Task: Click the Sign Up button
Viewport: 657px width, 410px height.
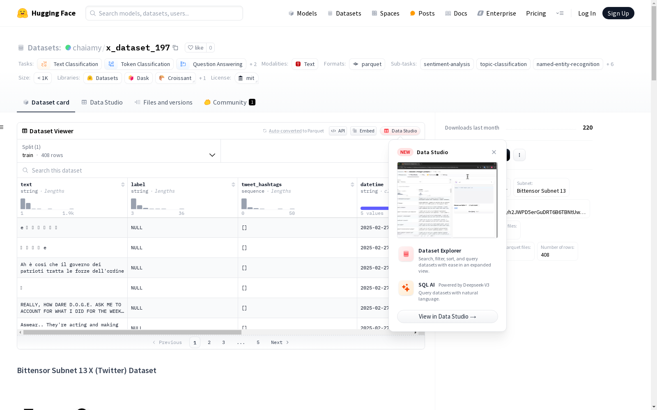Action: point(618,13)
